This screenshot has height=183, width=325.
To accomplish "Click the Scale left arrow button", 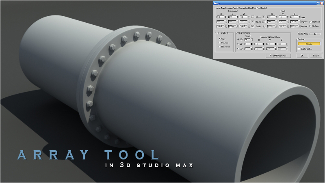I will [x=252, y=26].
